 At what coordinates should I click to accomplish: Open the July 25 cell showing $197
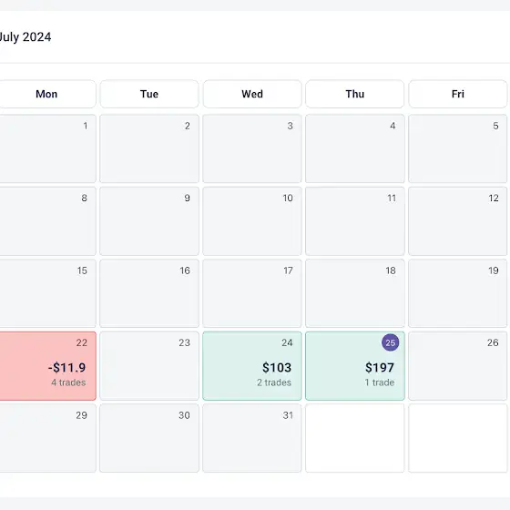pyautogui.click(x=355, y=366)
